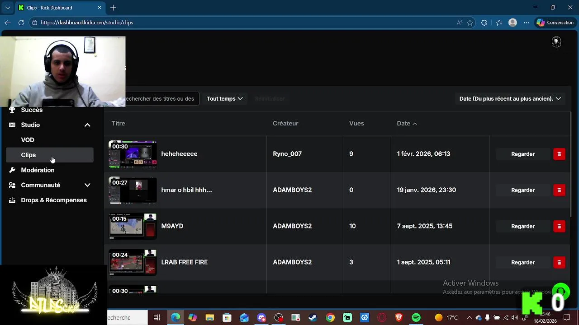Screen dimensions: 579x325
Task: Open browser settings and more menu
Action: click(526, 23)
